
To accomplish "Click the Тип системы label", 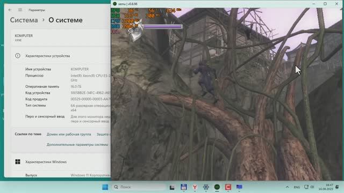I will pyautogui.click(x=35, y=106).
